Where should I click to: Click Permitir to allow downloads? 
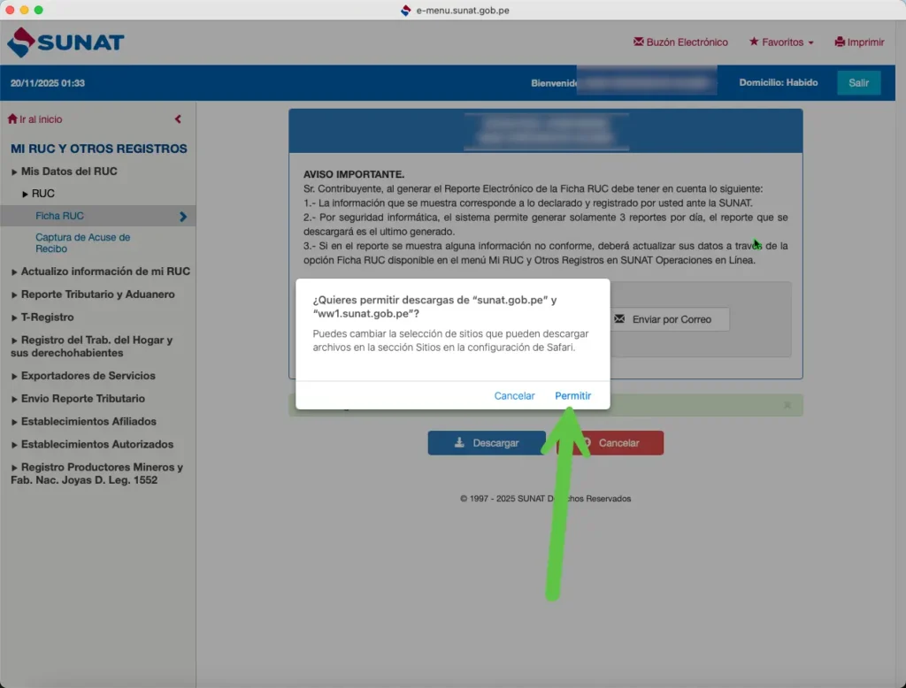[x=572, y=396]
